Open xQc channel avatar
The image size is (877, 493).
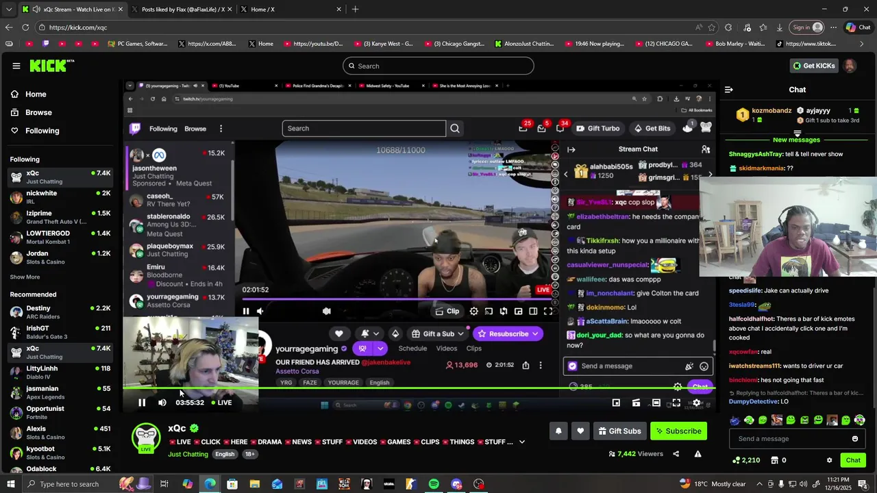click(x=146, y=438)
